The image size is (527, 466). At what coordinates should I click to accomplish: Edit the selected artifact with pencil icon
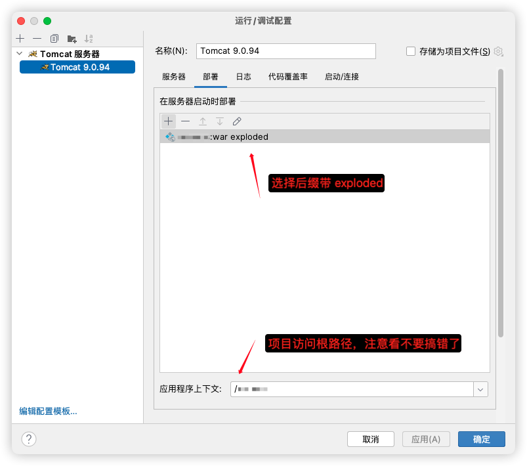click(x=237, y=121)
